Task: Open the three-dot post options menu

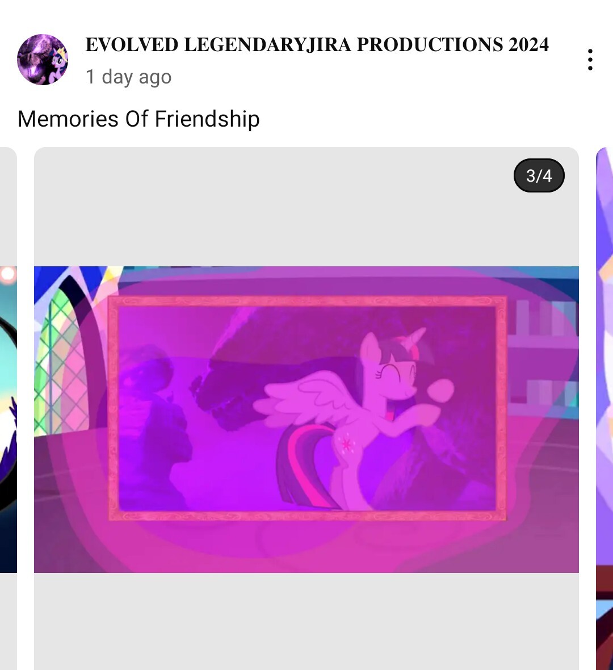Action: point(590,60)
